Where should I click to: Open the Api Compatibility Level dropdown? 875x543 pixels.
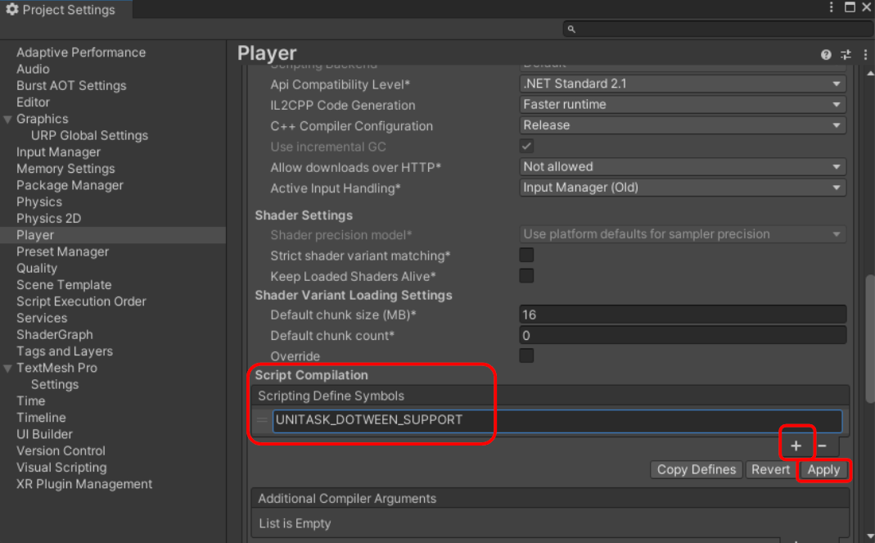682,84
